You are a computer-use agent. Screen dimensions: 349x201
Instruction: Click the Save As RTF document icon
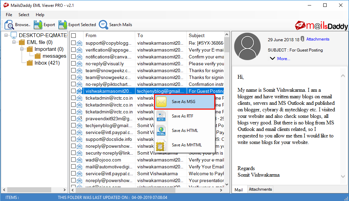coord(161,116)
